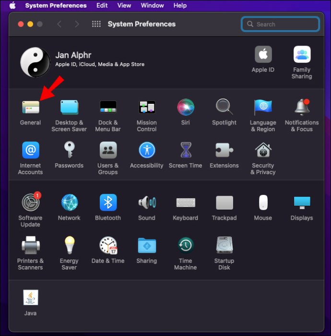
Task: Close window with red button
Action: (x=21, y=24)
